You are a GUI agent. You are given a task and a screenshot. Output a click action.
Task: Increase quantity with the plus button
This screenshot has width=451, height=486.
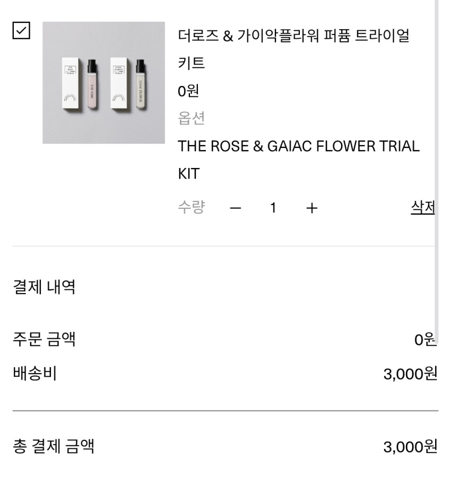[x=311, y=208]
